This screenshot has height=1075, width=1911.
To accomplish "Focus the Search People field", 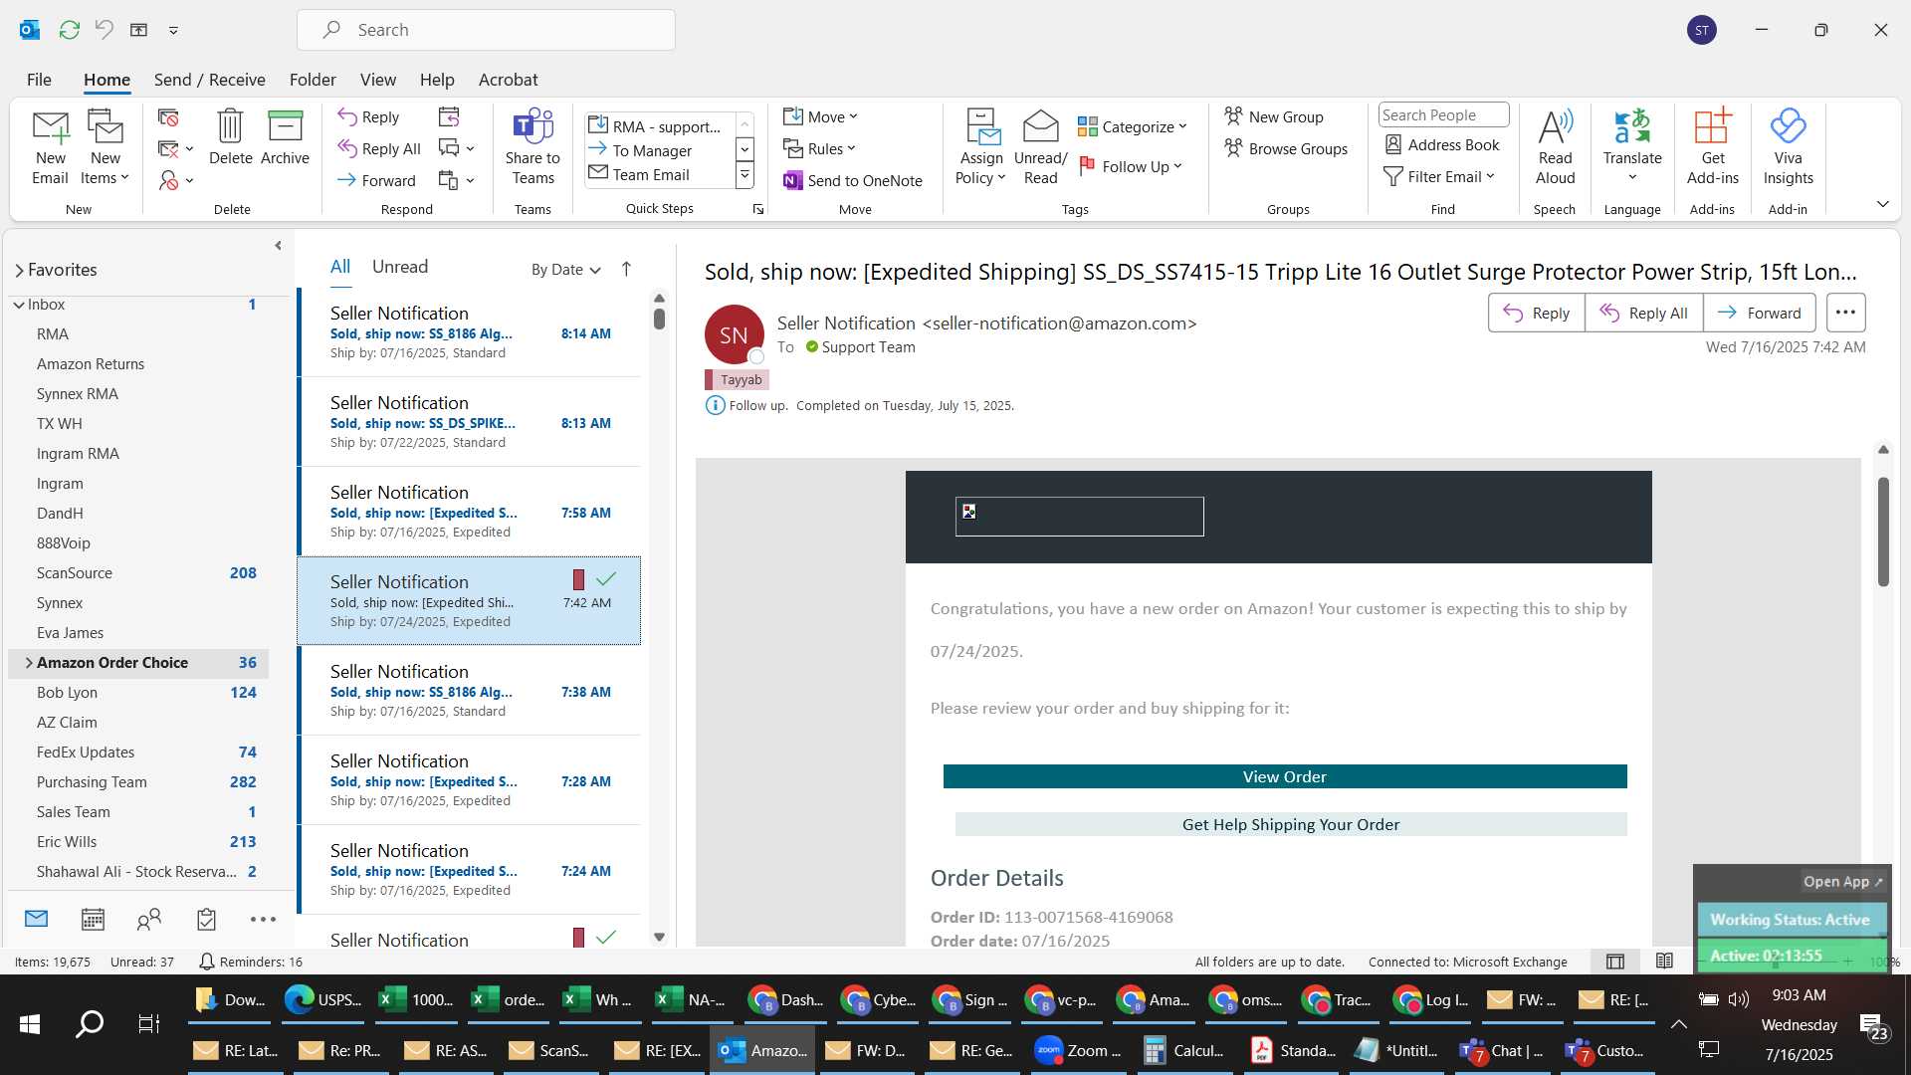I will click(x=1443, y=115).
